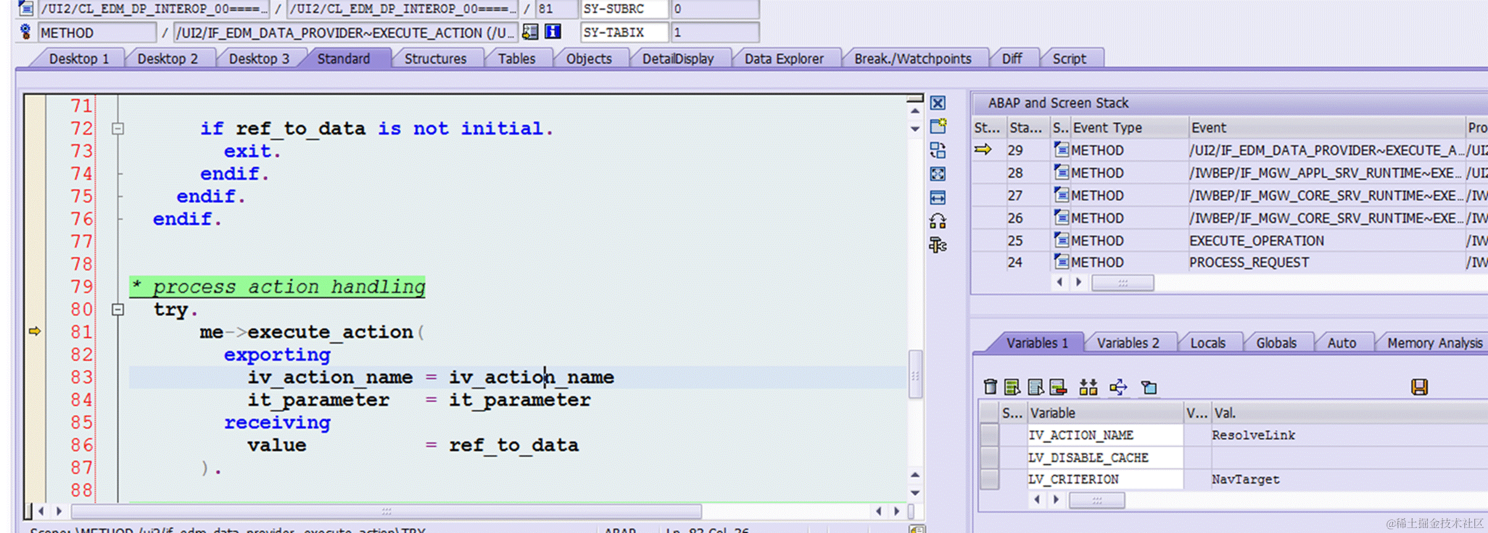Viewport: 1488px width, 533px height.
Task: Select the Globals tab
Action: click(x=1276, y=343)
